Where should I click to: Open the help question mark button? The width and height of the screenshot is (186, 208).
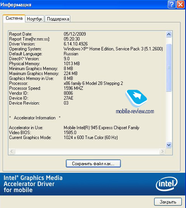click(x=172, y=5)
